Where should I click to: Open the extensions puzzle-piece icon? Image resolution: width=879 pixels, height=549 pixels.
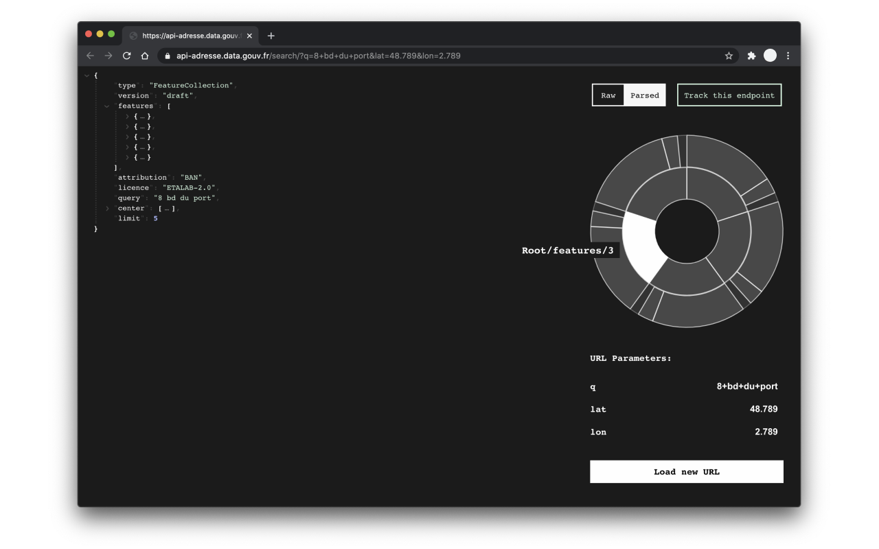pos(751,56)
